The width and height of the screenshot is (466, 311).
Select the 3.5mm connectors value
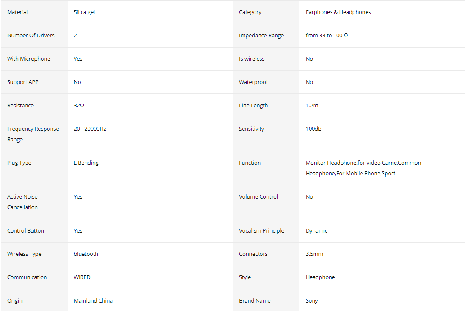point(314,254)
